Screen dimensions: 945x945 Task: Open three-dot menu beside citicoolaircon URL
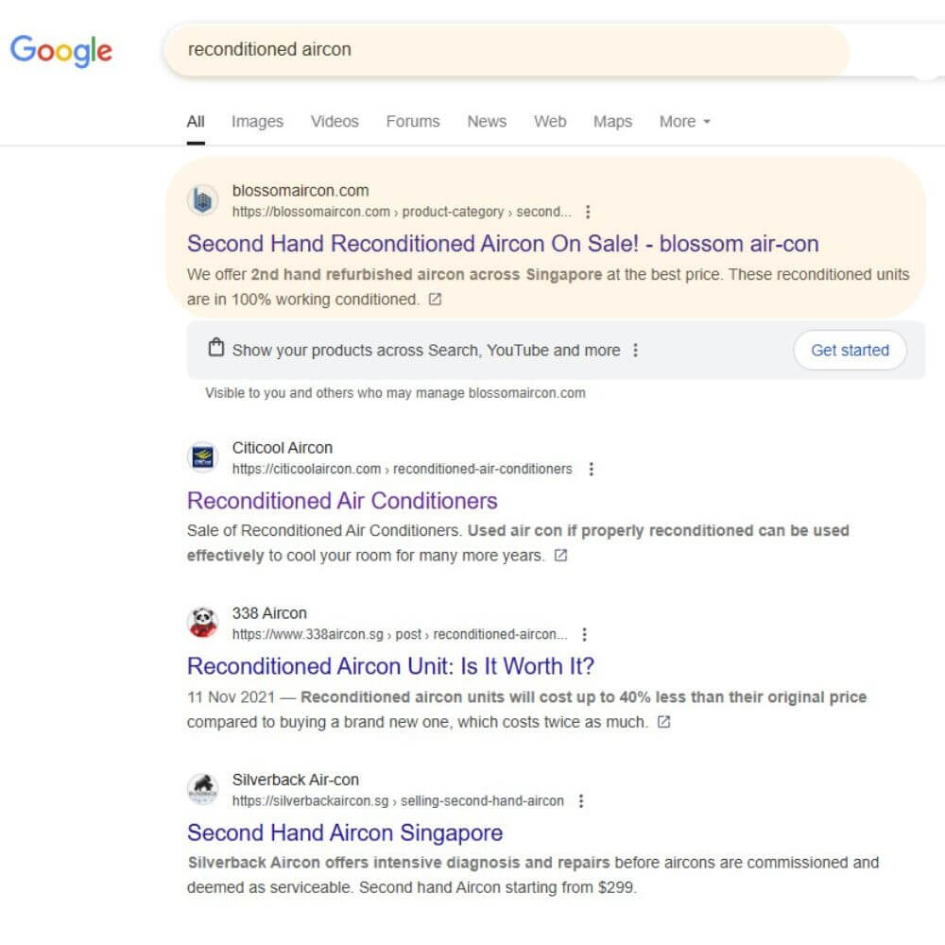click(592, 469)
